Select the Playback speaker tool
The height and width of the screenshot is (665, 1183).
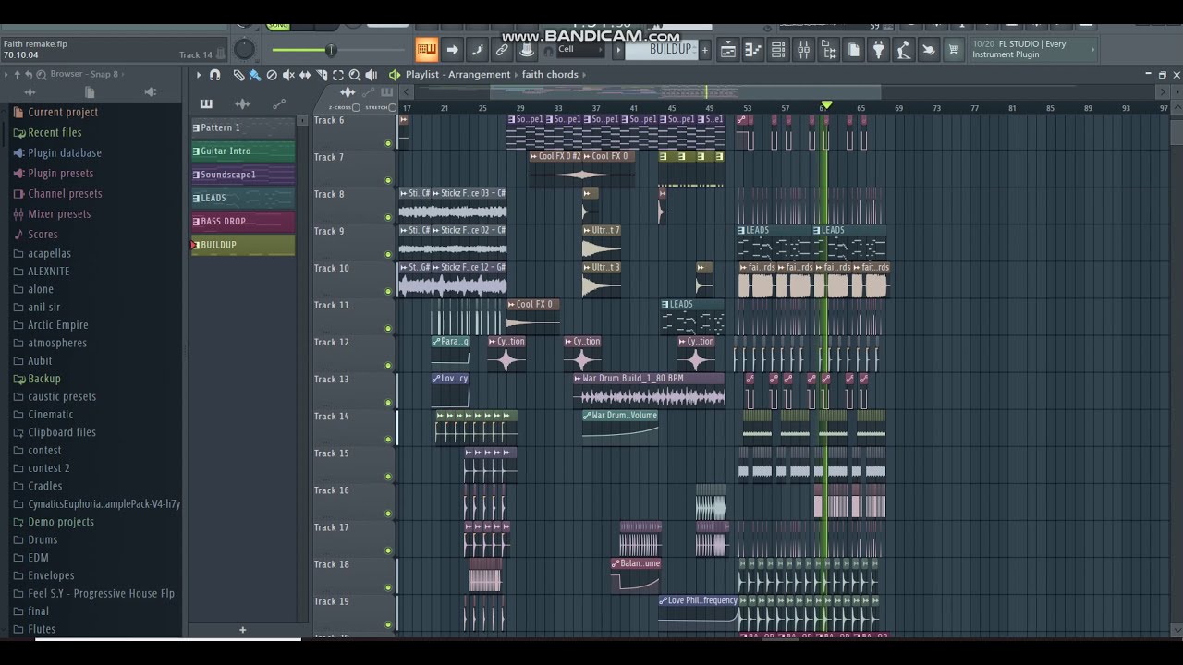[372, 75]
